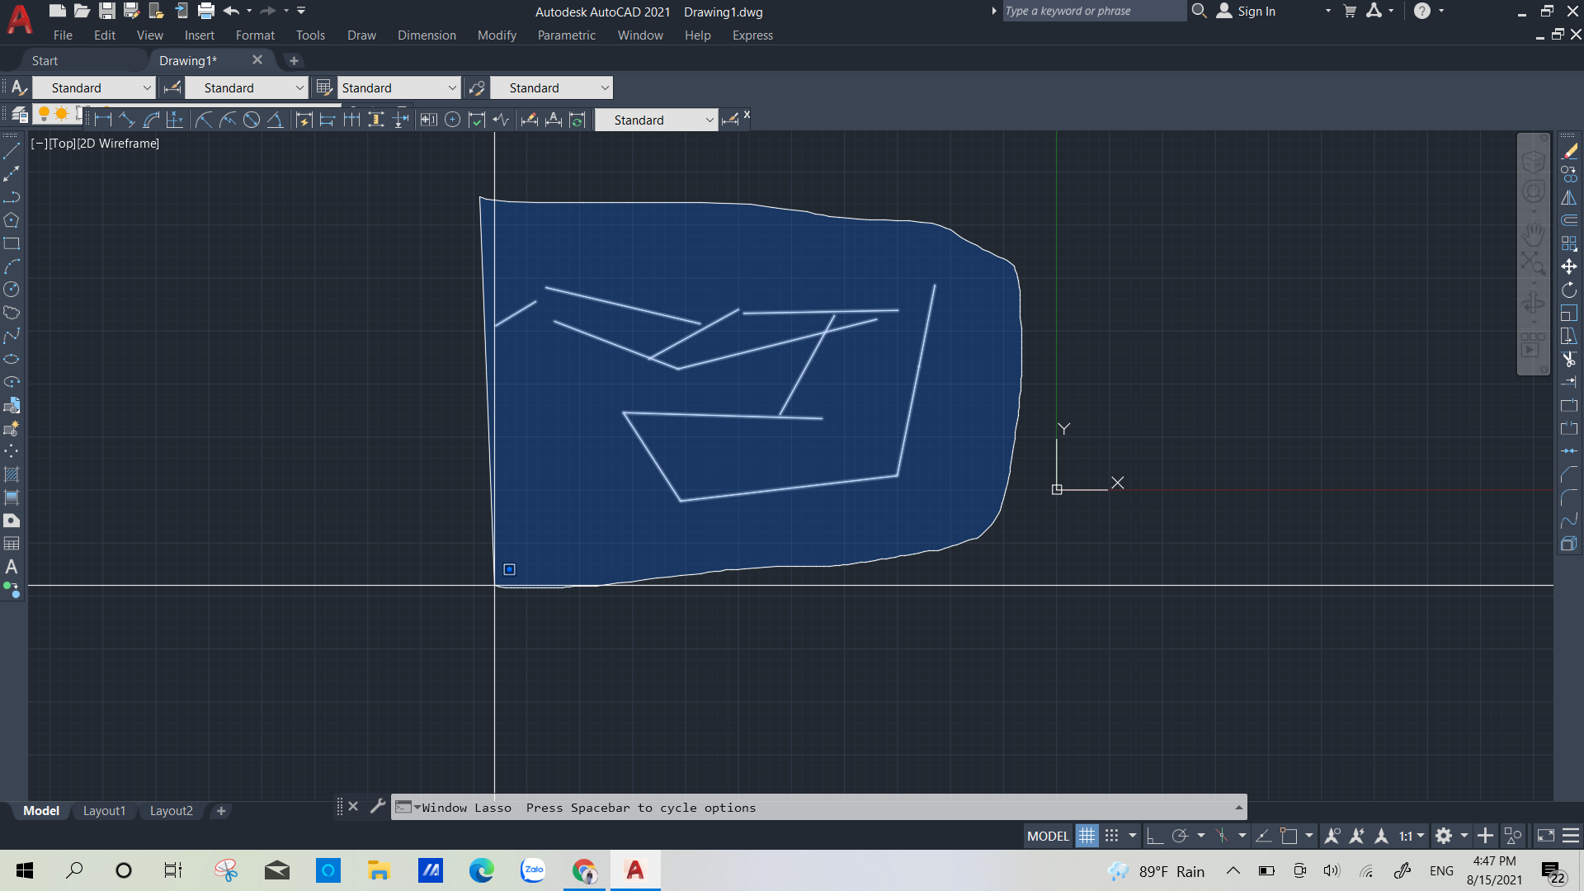Toggle annotation visibility icon in status bar
Viewport: 1584px width, 891px height.
click(1332, 836)
